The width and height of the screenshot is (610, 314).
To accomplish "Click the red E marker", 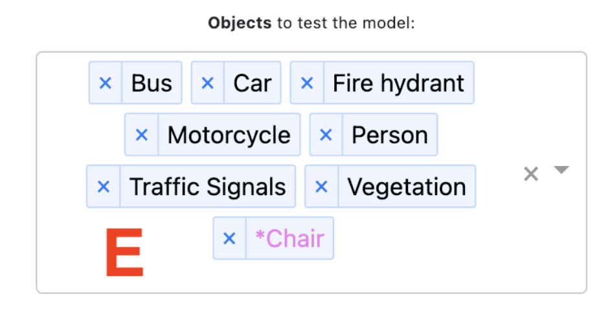I will tap(124, 253).
